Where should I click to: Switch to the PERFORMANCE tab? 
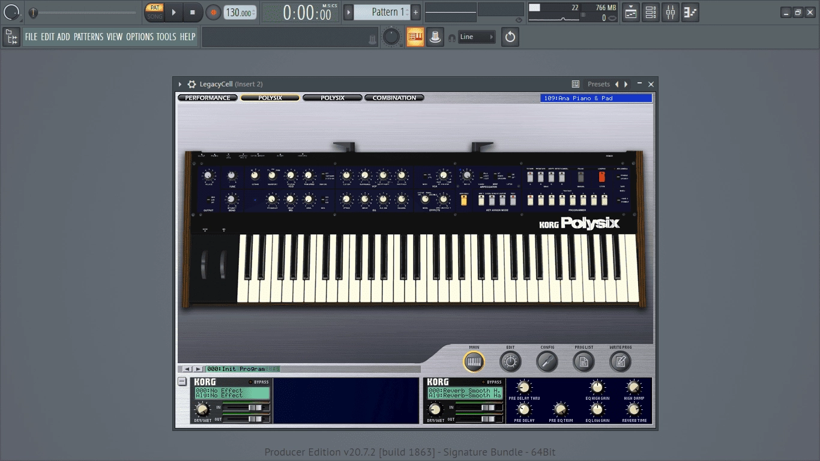pyautogui.click(x=208, y=98)
